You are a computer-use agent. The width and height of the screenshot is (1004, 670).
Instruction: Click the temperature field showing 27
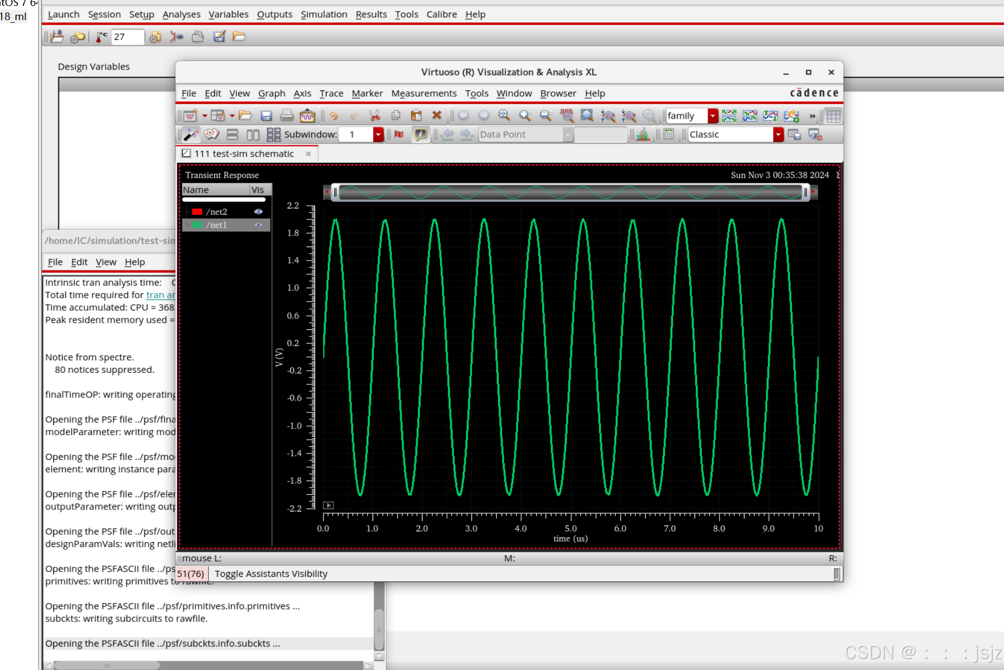point(128,36)
